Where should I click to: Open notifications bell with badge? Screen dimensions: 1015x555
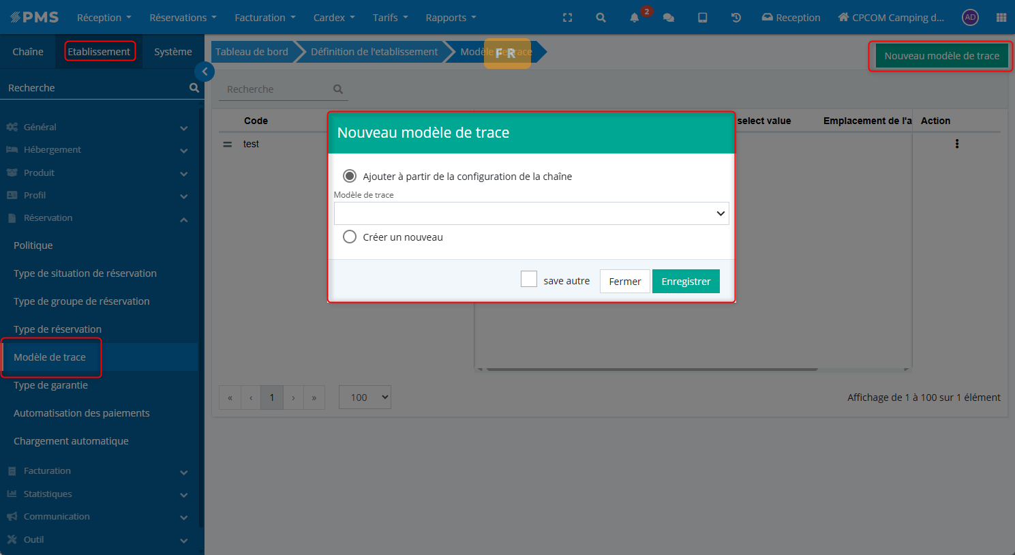point(635,18)
